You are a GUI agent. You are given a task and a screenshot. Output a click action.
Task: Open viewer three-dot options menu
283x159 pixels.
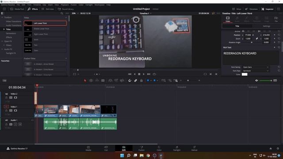tap(218, 13)
